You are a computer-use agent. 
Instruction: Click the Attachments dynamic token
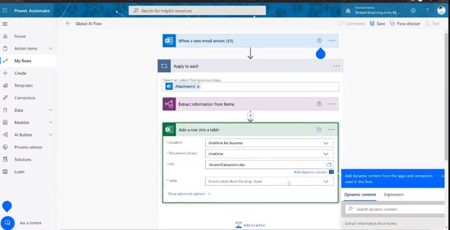[182, 86]
